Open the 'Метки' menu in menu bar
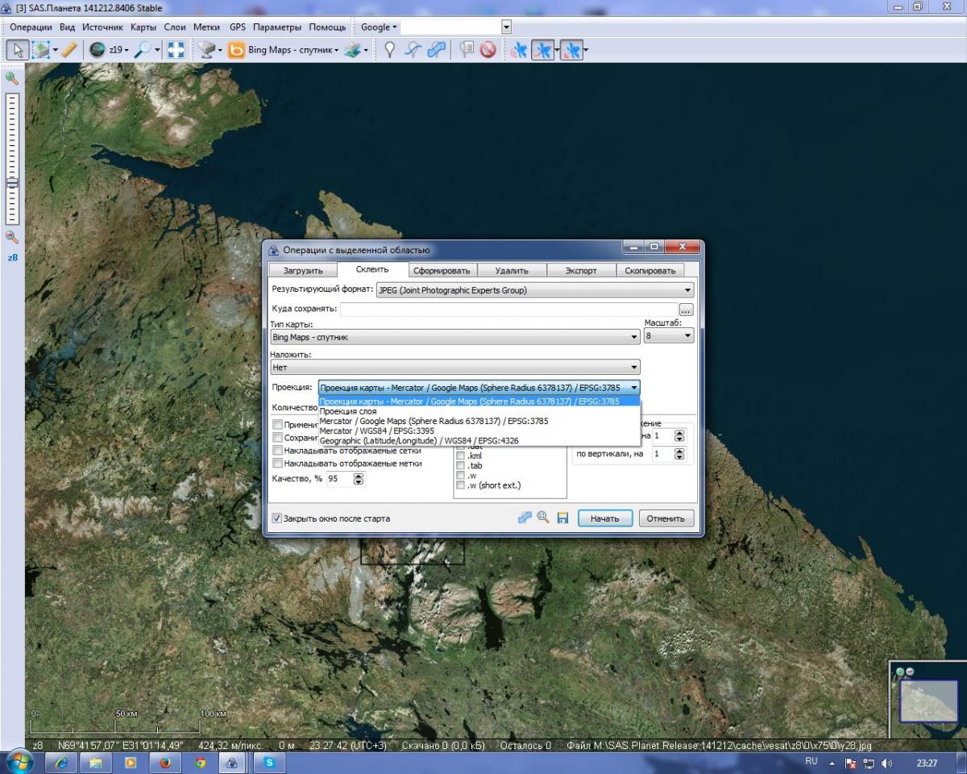The width and height of the screenshot is (967, 774). [206, 27]
